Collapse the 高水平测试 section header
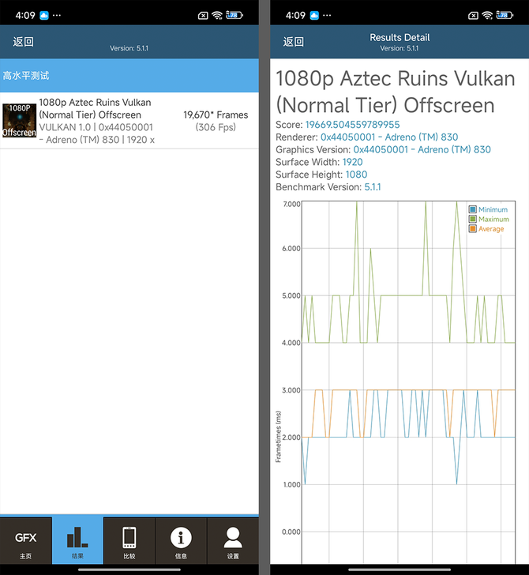 pos(129,76)
